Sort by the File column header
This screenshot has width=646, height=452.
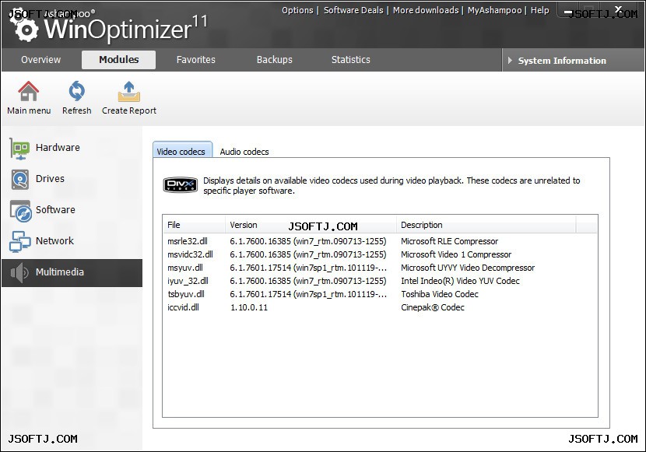coord(194,225)
